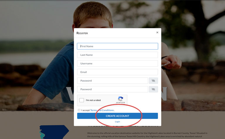Show the first Password field's hidden text
This screenshot has width=225, height=139.
pyautogui.click(x=153, y=81)
